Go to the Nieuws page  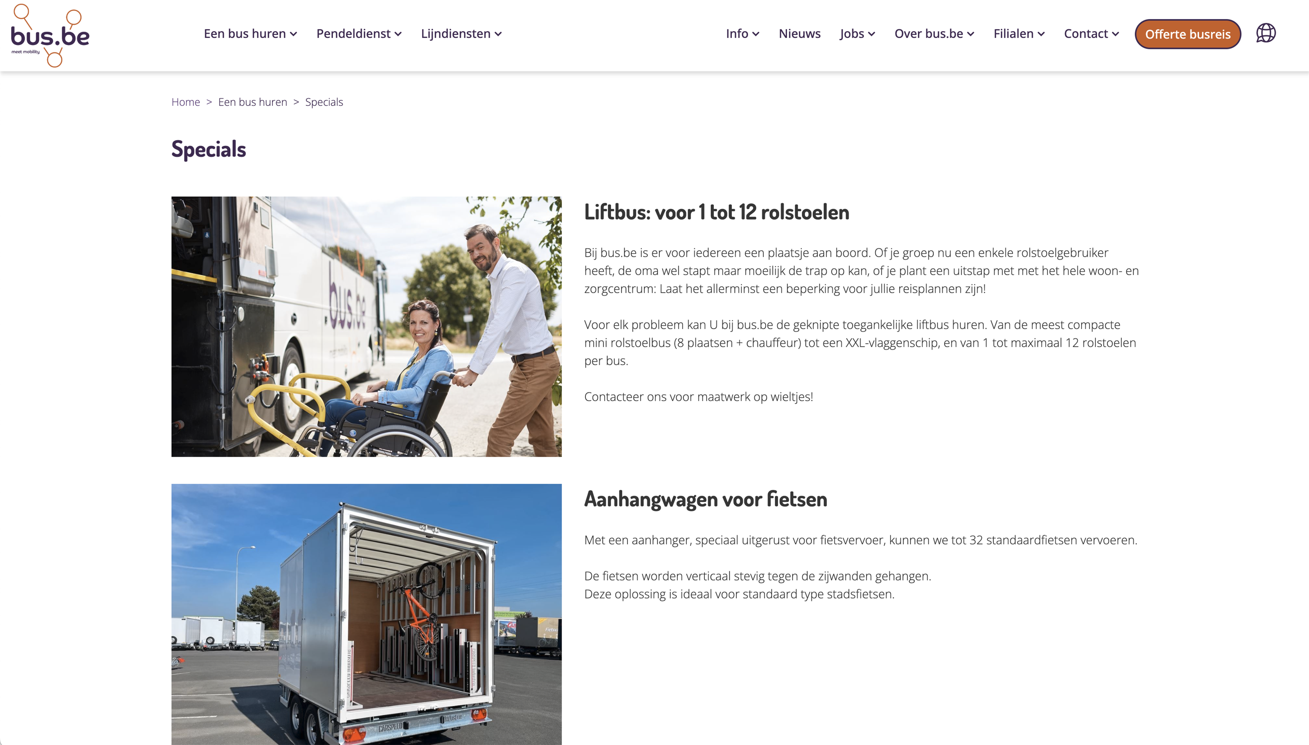click(799, 34)
